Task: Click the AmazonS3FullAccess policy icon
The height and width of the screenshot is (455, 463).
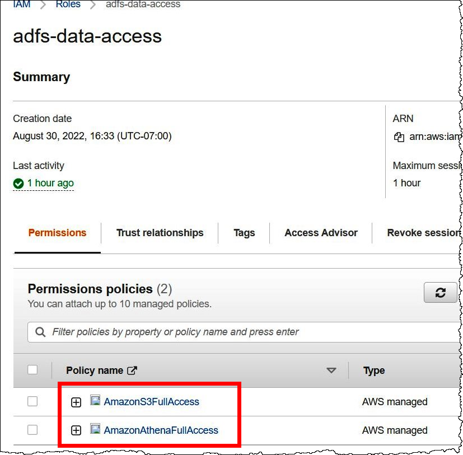Action: pyautogui.click(x=95, y=401)
